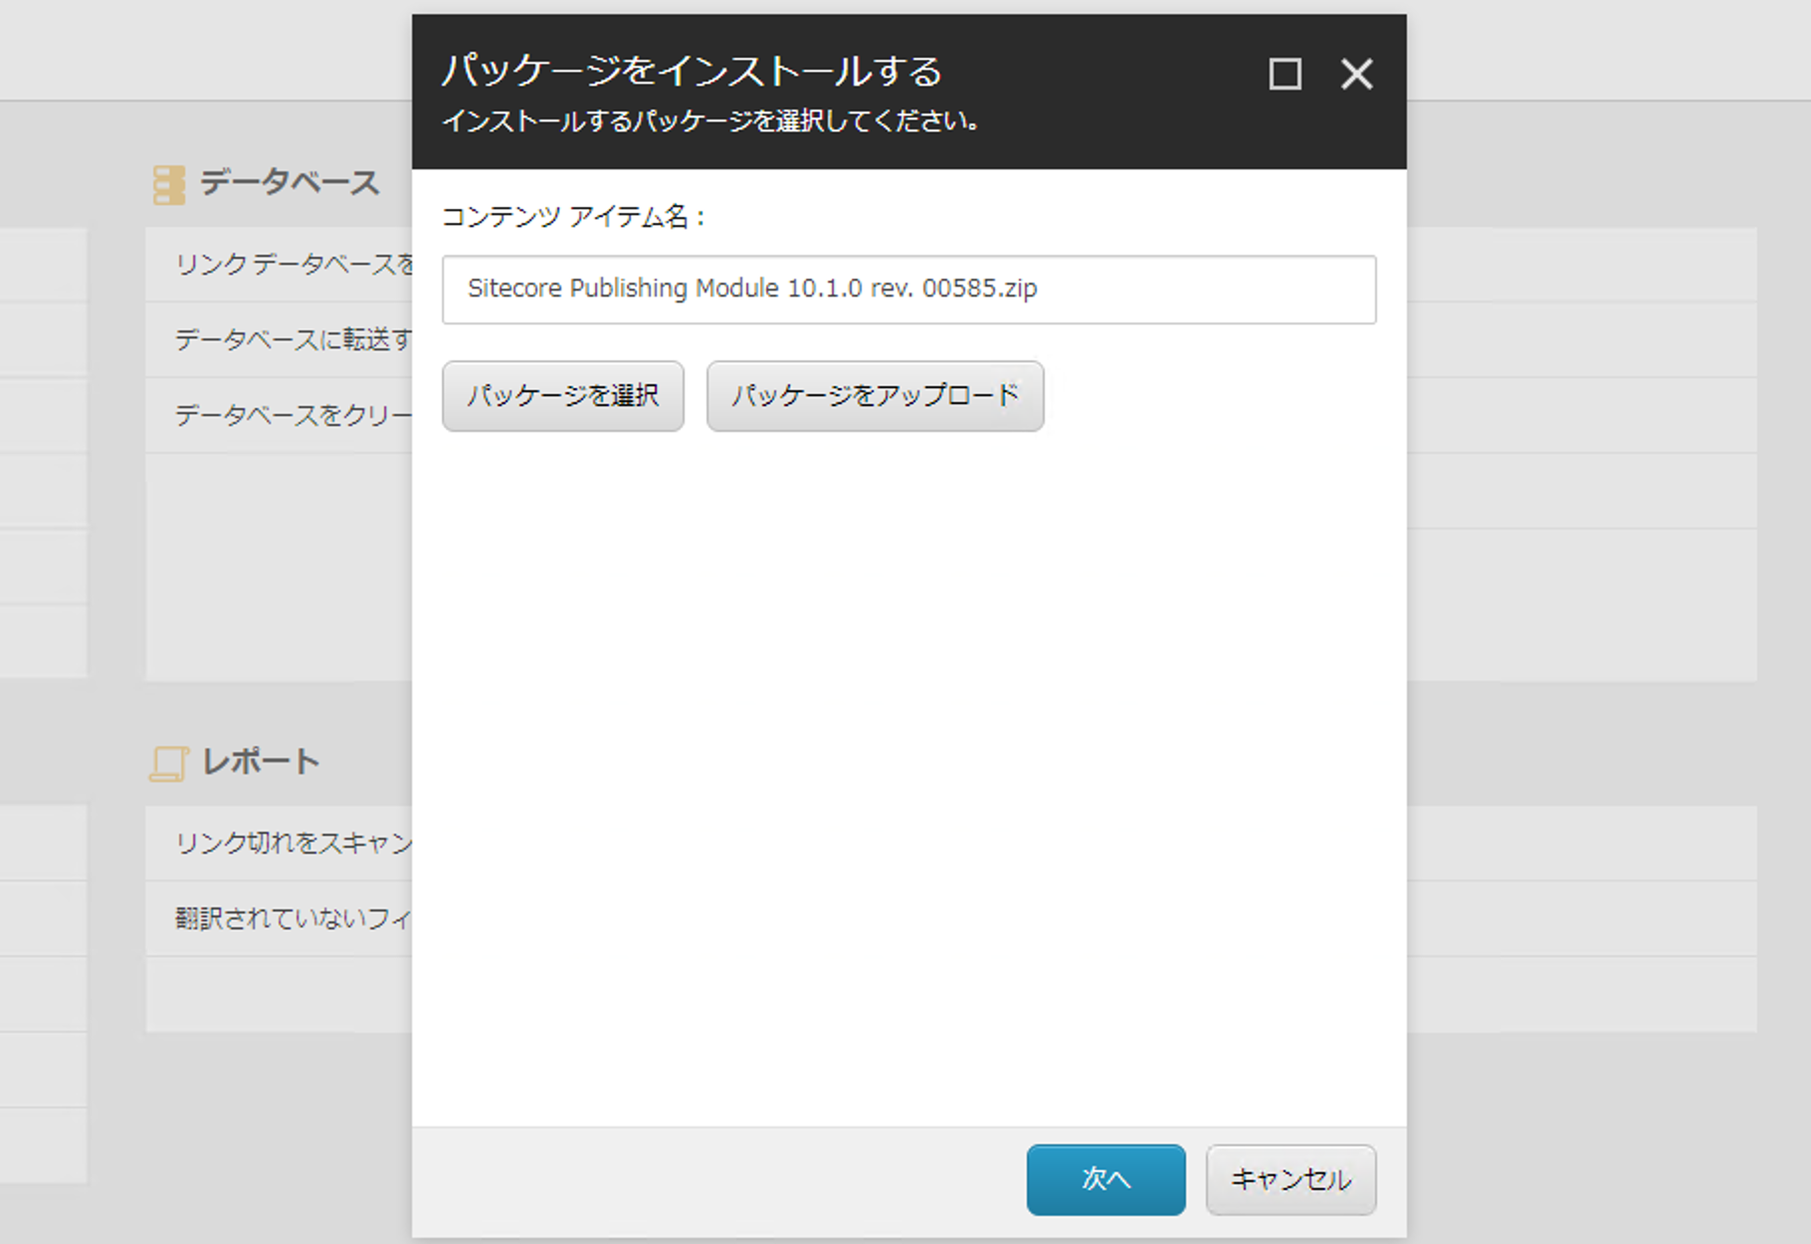Click the データベース heading text
1811x1244 pixels.
pyautogui.click(x=290, y=183)
